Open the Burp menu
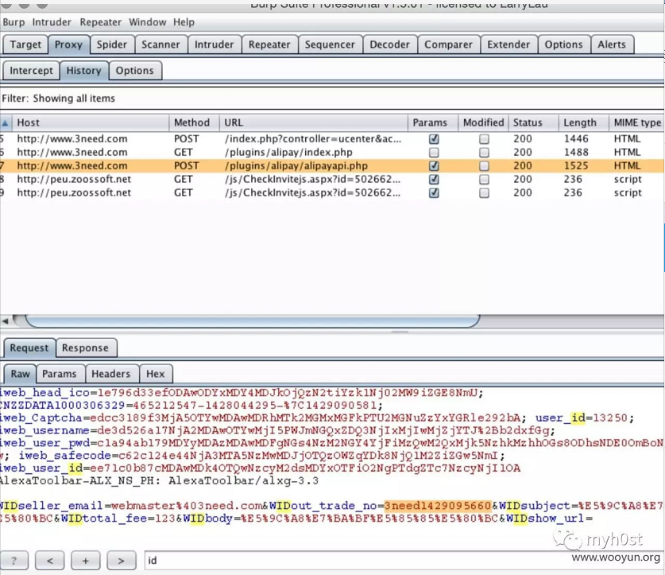The image size is (665, 575). coord(14,22)
